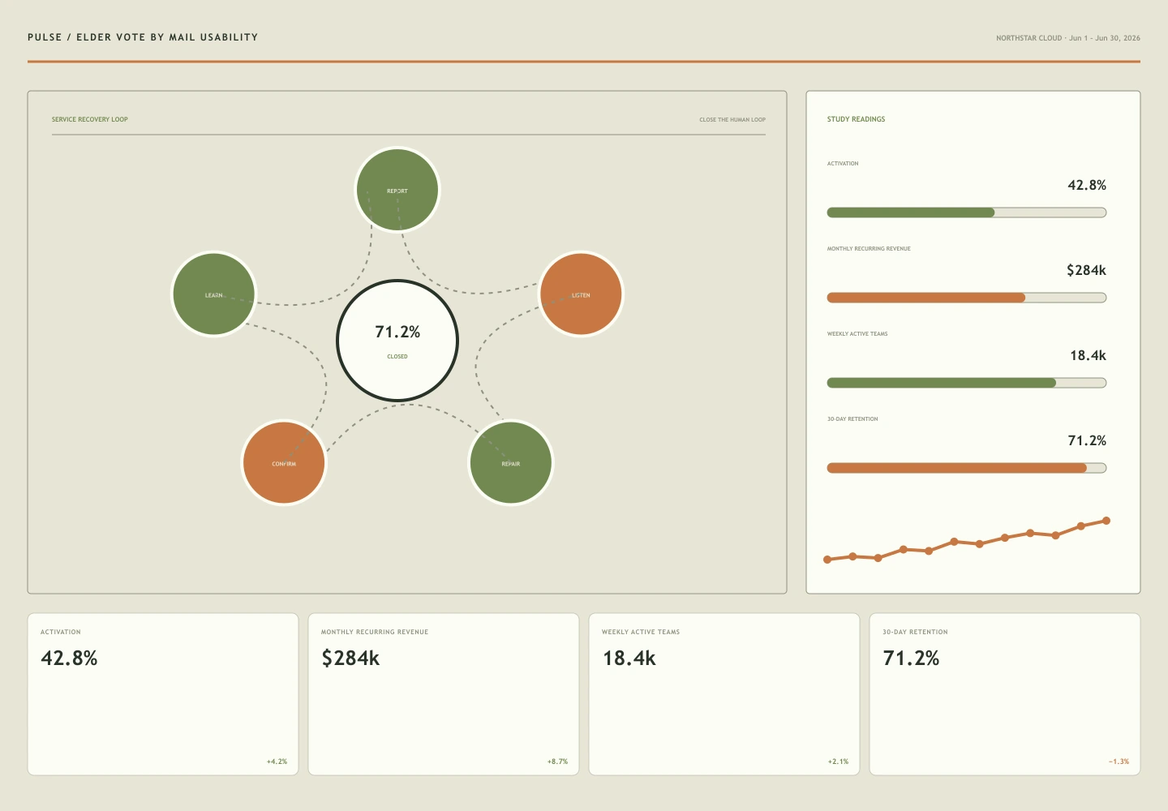
Task: Select the Confirm node circle
Action: tap(284, 462)
